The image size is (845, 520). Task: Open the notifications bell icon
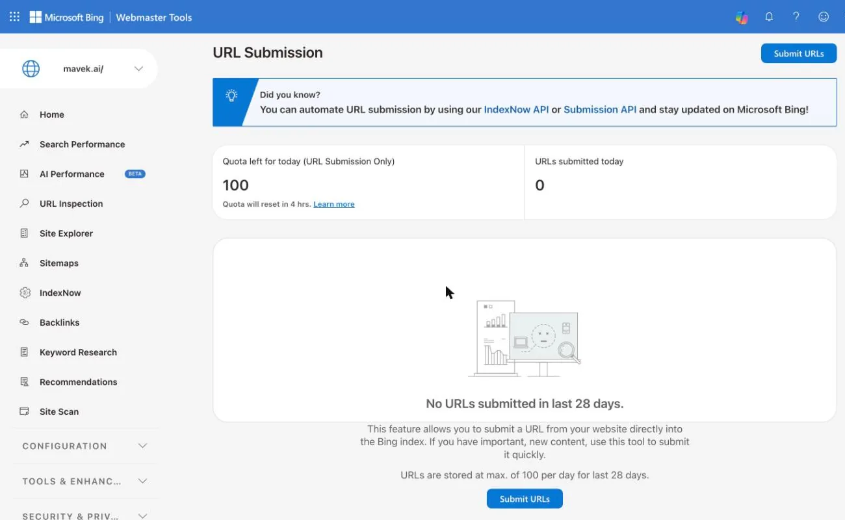(769, 18)
